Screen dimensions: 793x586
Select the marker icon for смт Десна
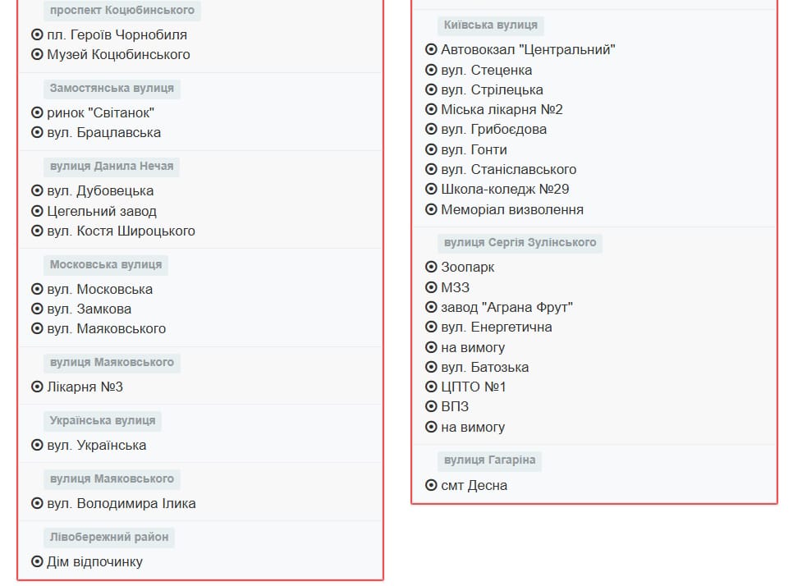[430, 485]
